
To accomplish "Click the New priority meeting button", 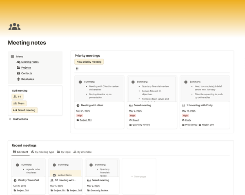I will pos(89,62).
